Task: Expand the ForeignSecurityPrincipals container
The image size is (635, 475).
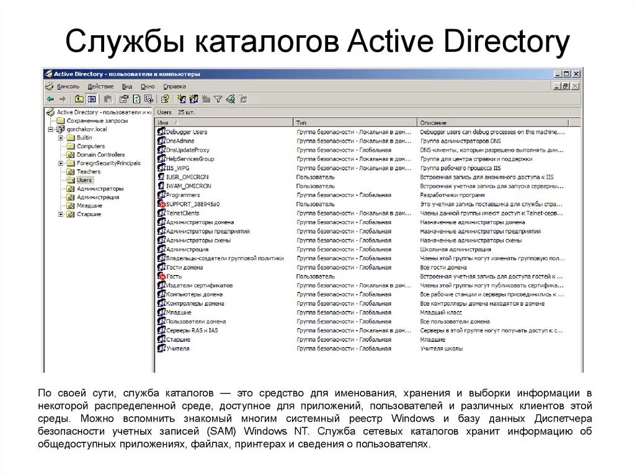Action: pos(61,163)
